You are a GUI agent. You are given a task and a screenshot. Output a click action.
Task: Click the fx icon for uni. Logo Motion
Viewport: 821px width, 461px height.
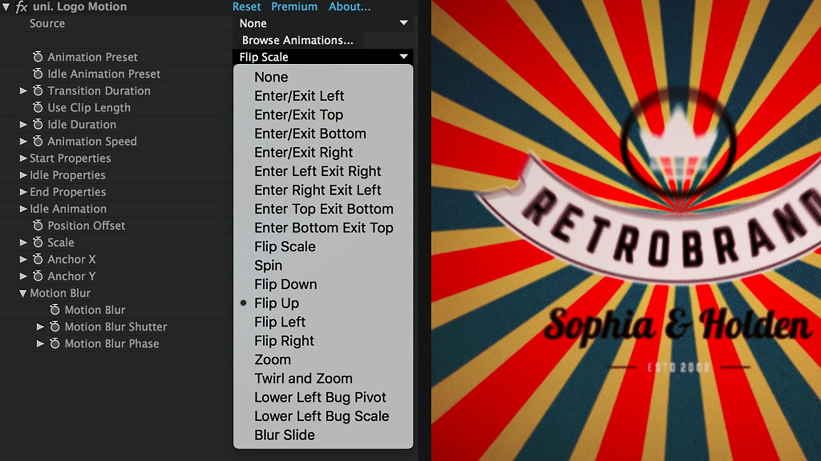[21, 7]
